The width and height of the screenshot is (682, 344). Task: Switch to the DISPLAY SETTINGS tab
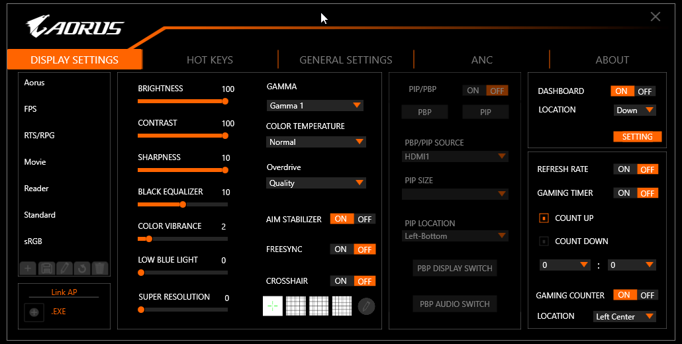(74, 60)
